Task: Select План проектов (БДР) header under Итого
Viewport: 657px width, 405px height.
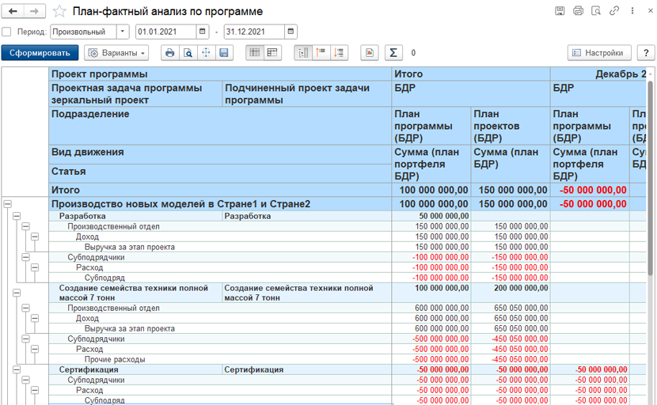Action: (x=511, y=126)
